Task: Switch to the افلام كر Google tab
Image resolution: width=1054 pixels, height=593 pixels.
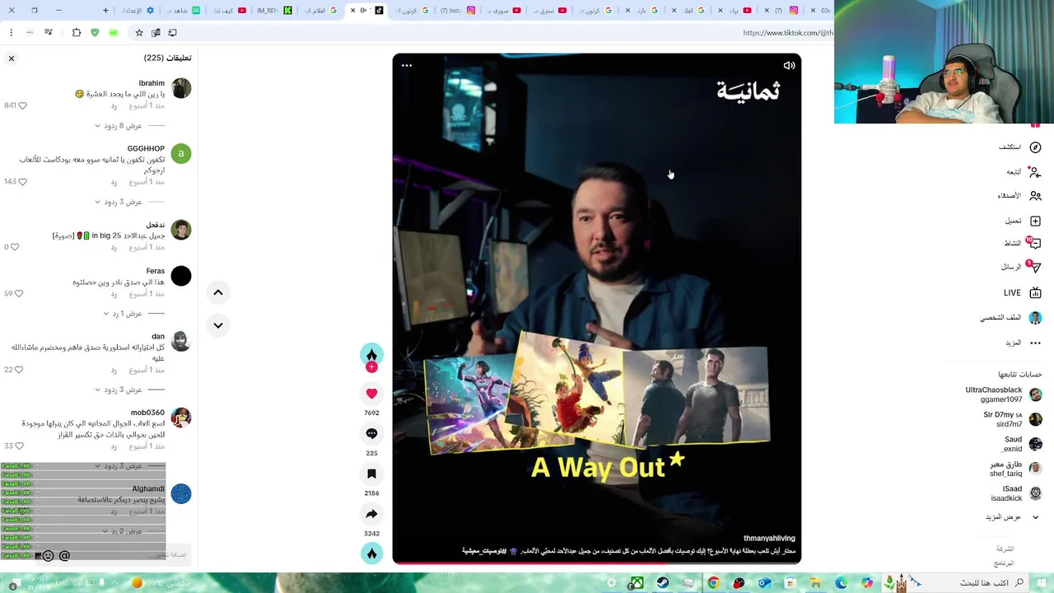Action: [321, 10]
